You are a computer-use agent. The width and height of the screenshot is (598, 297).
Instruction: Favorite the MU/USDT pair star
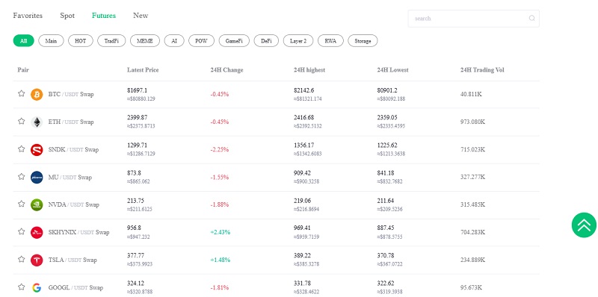(22, 176)
